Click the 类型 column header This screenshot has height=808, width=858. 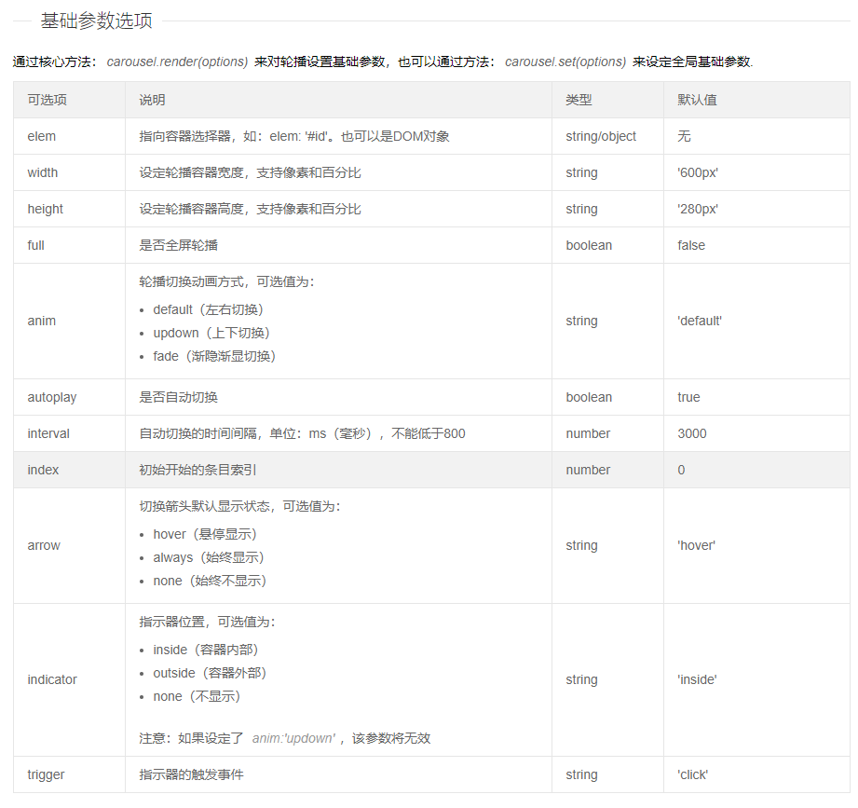578,99
